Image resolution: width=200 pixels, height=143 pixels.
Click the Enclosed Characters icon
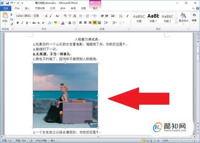tap(74, 23)
